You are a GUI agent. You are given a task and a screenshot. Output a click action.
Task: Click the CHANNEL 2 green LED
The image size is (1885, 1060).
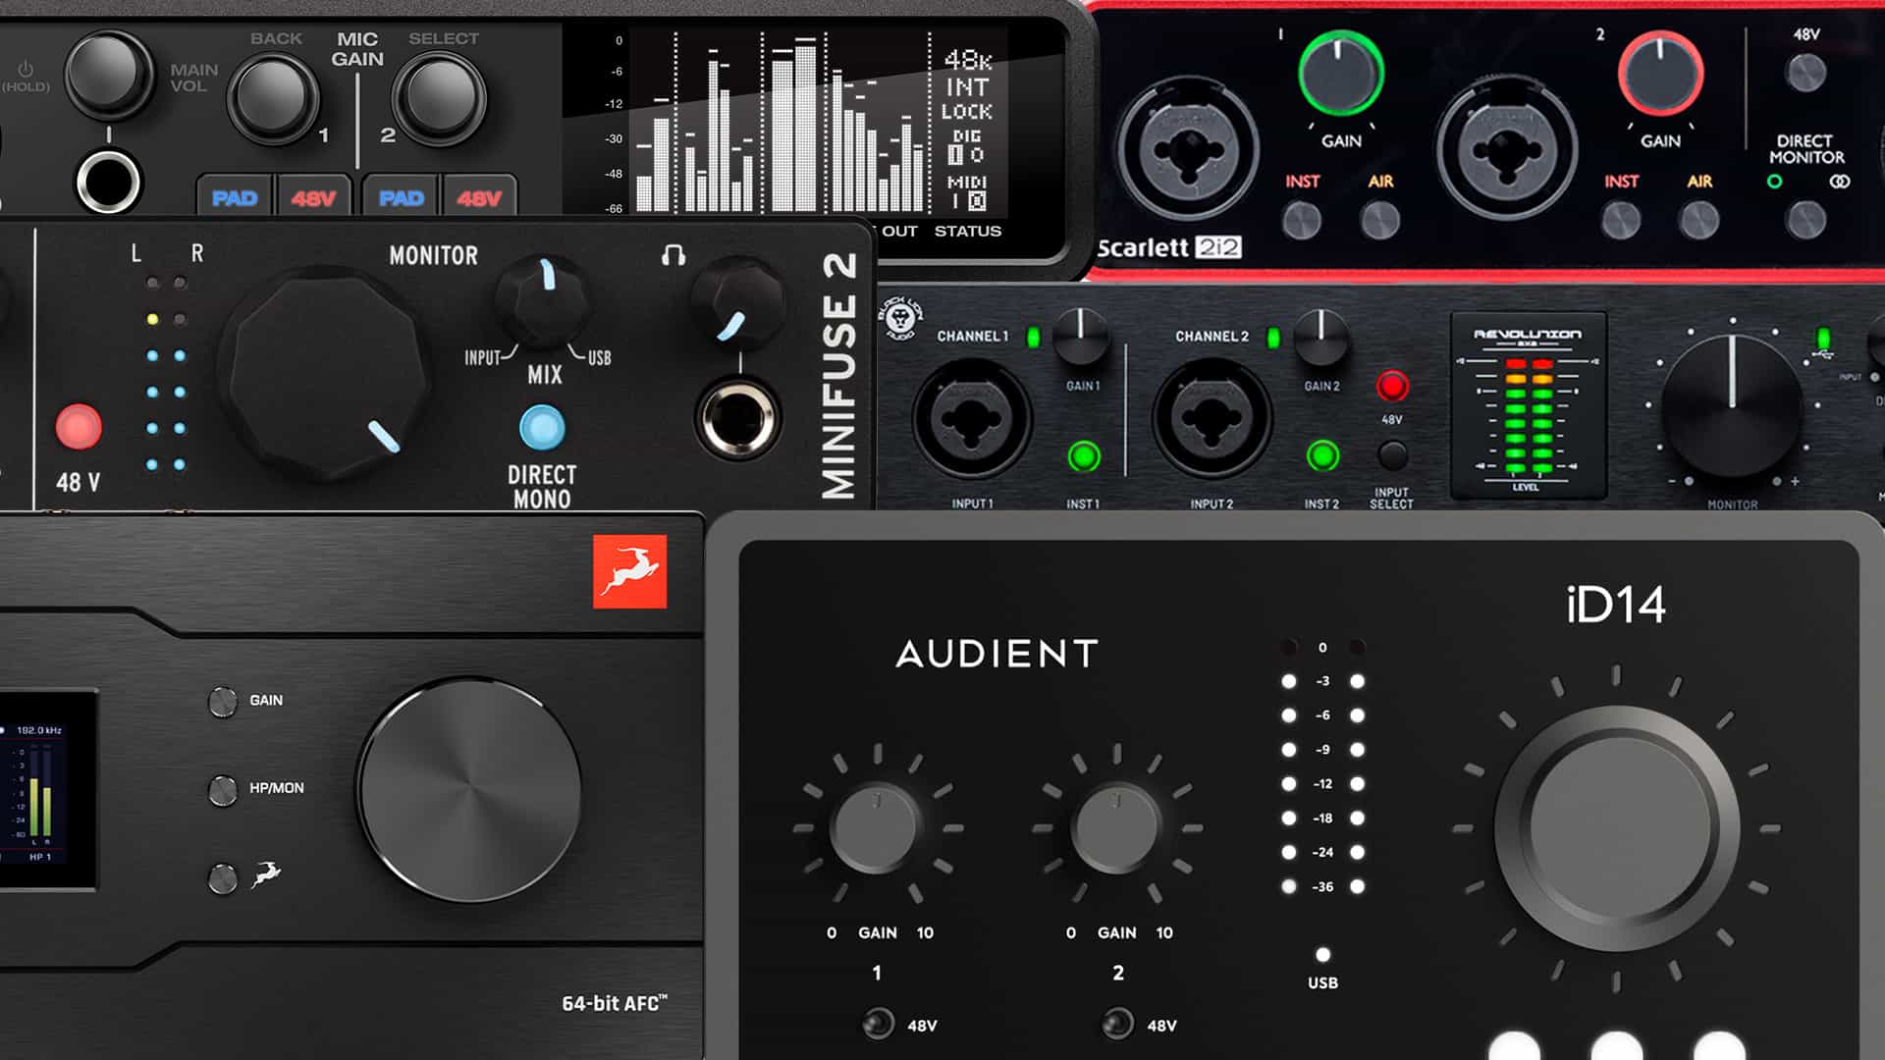(x=1273, y=338)
